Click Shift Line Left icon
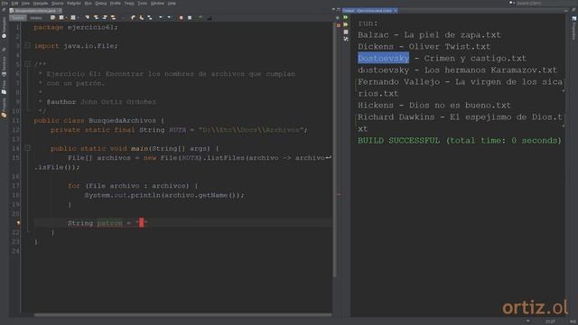 (161, 17)
